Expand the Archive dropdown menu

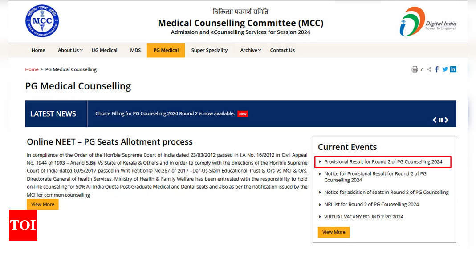coord(250,50)
